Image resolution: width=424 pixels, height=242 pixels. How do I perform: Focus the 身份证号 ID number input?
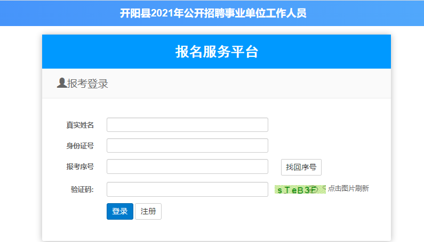pyautogui.click(x=187, y=145)
